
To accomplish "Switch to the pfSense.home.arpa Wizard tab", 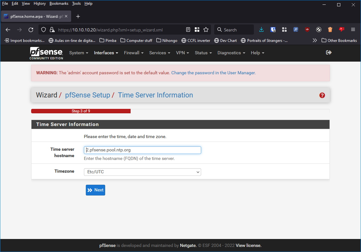I will pyautogui.click(x=35, y=16).
